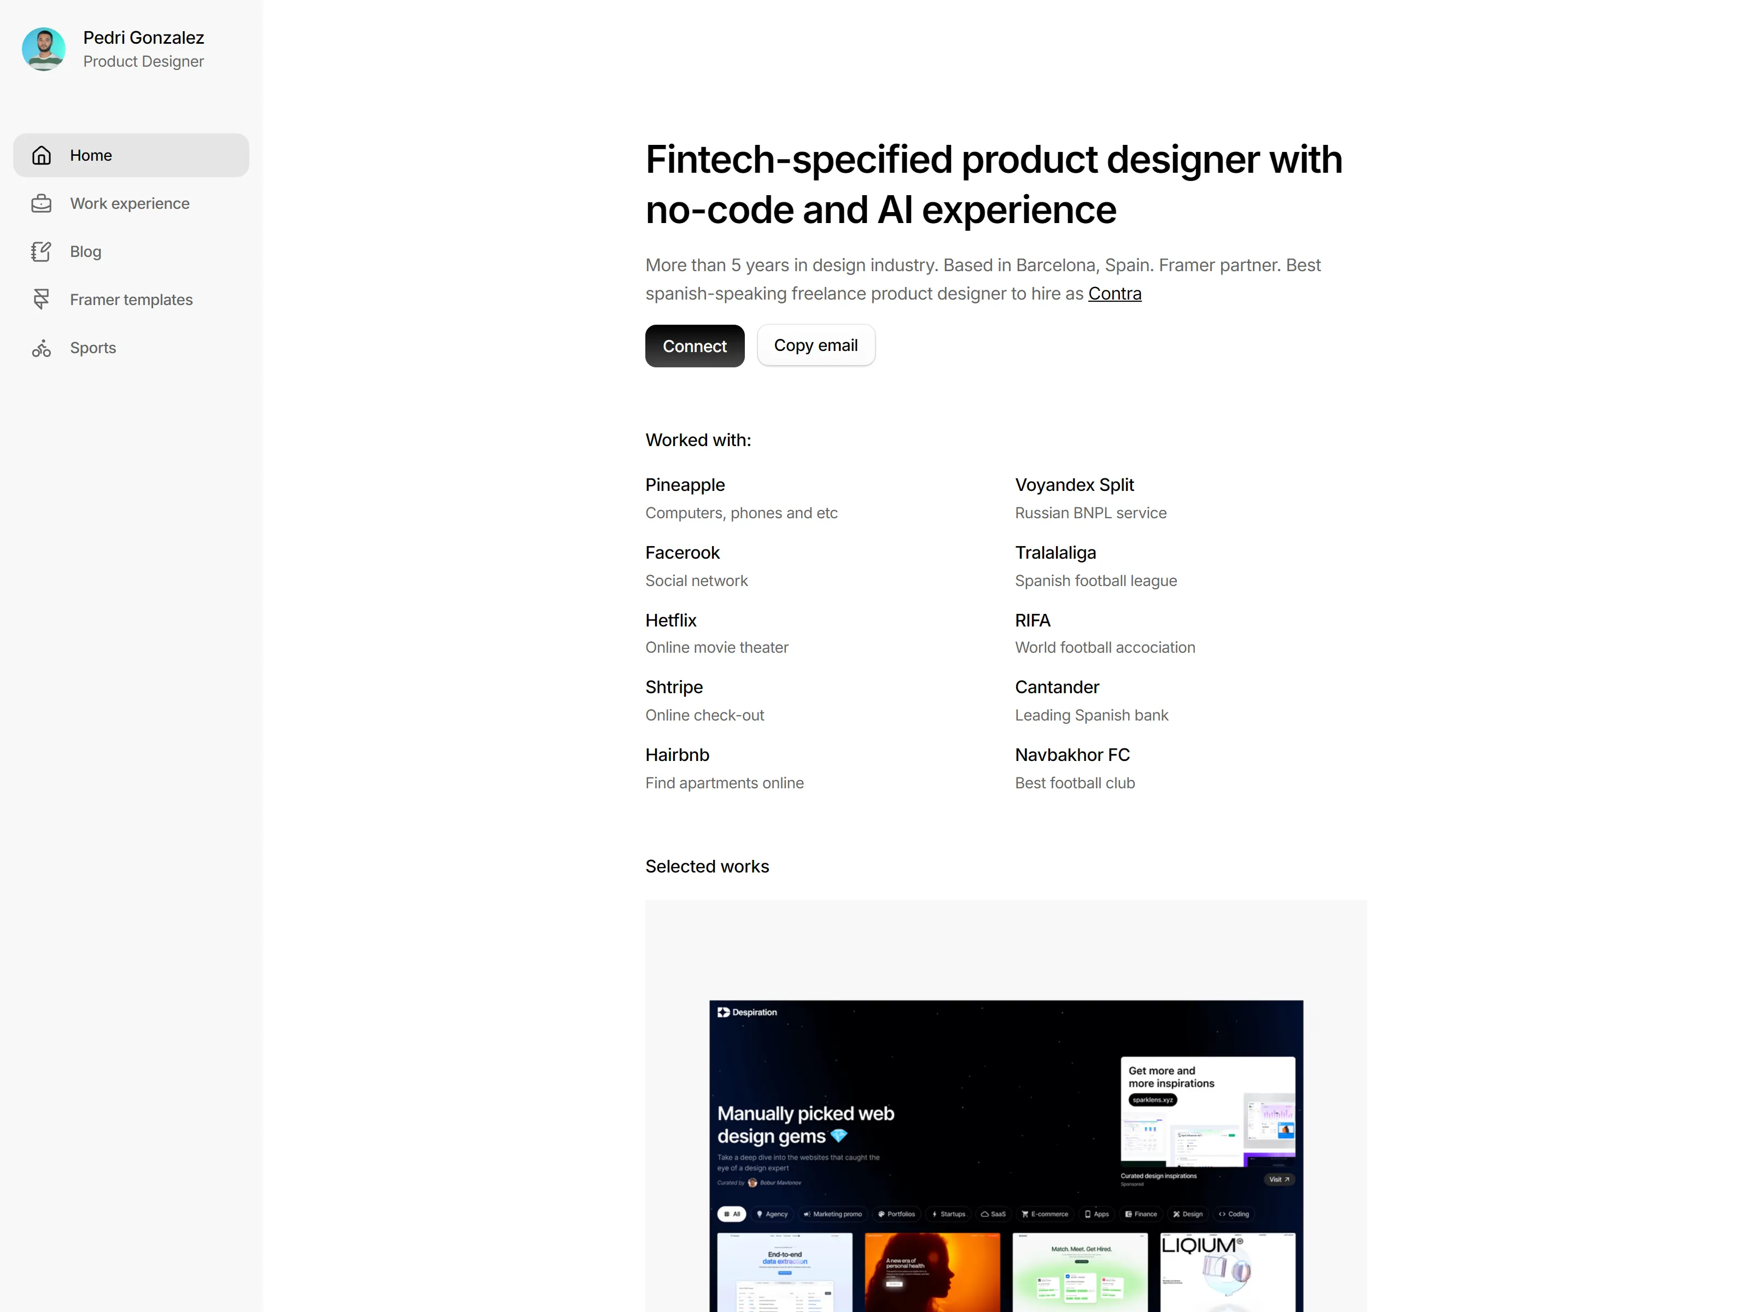Open the Pineapple client entry
The width and height of the screenshot is (1750, 1312).
[742, 498]
